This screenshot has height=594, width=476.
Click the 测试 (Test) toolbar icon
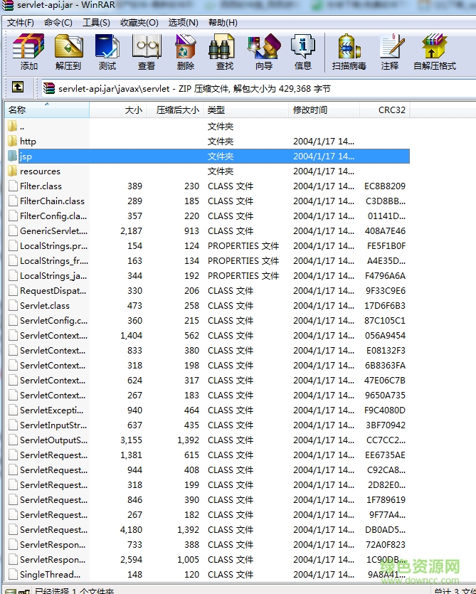(107, 52)
